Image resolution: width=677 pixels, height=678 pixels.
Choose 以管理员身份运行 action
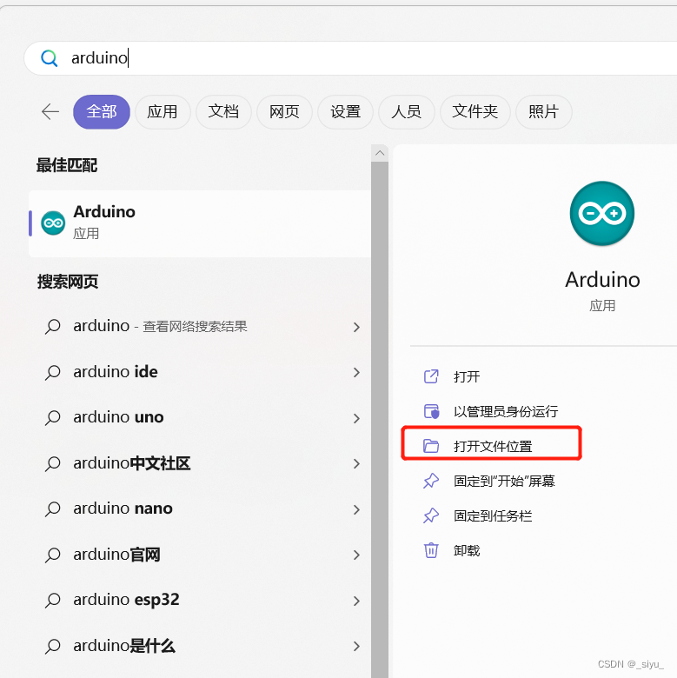pos(506,411)
